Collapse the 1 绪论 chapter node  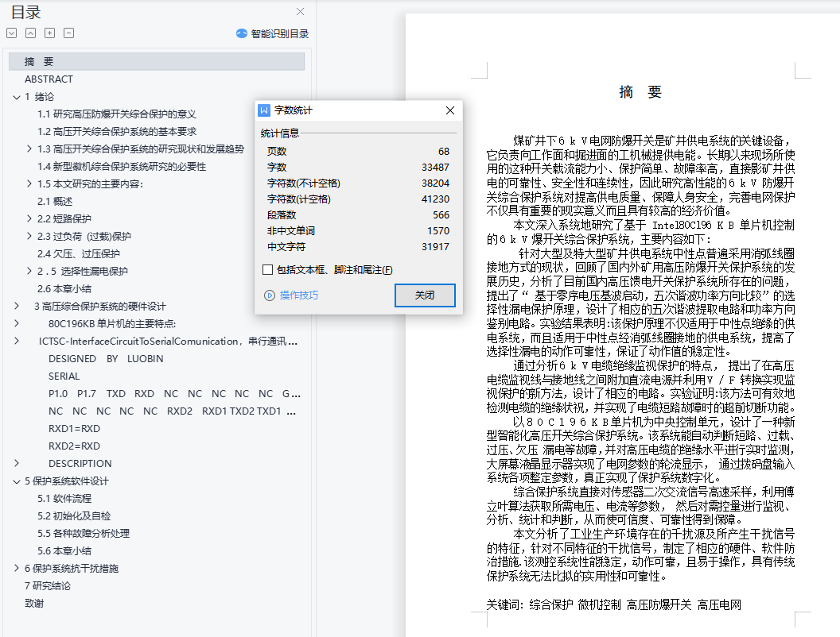17,97
